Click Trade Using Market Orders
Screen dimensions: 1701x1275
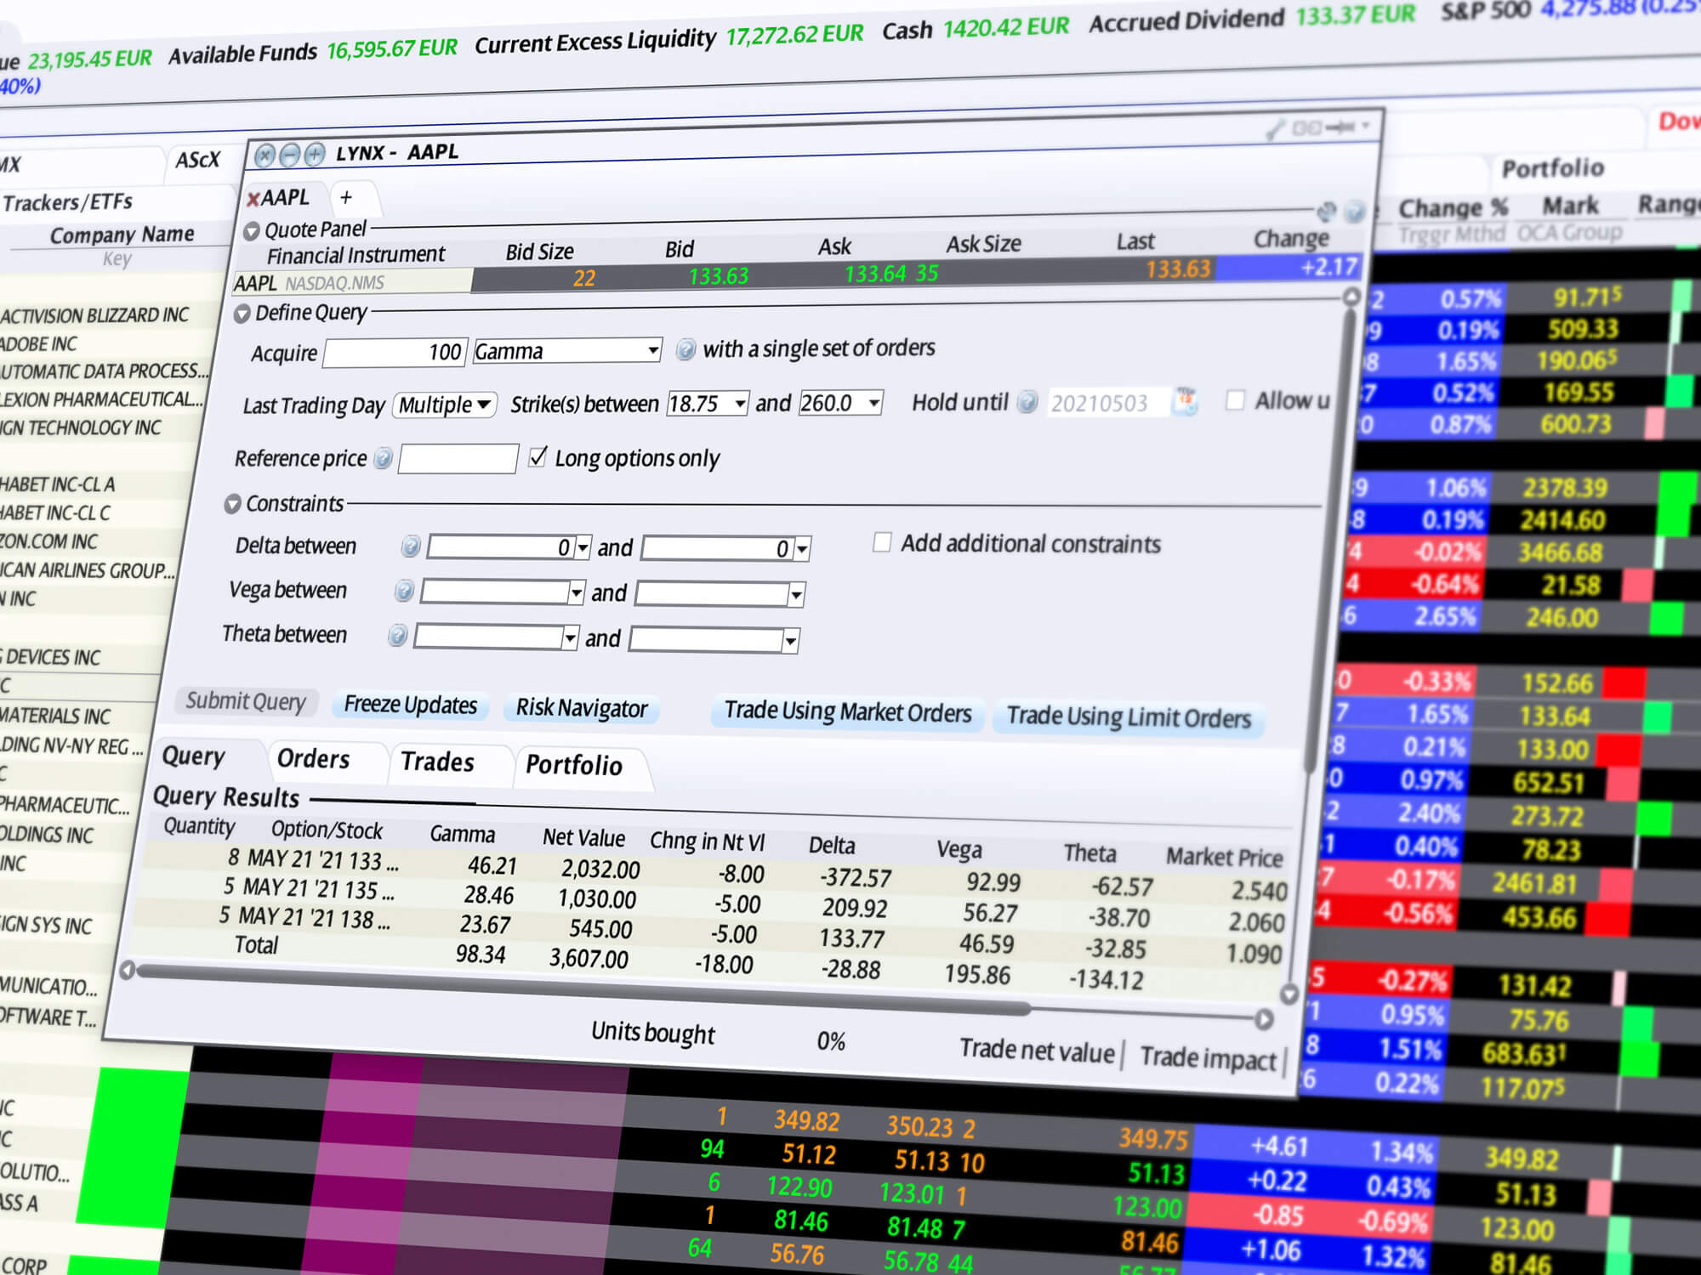tap(848, 712)
